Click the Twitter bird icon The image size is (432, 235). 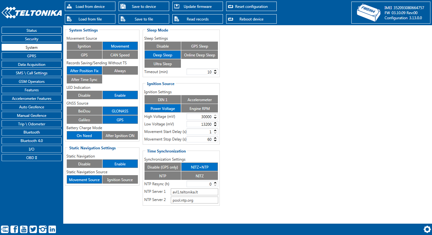33,229
